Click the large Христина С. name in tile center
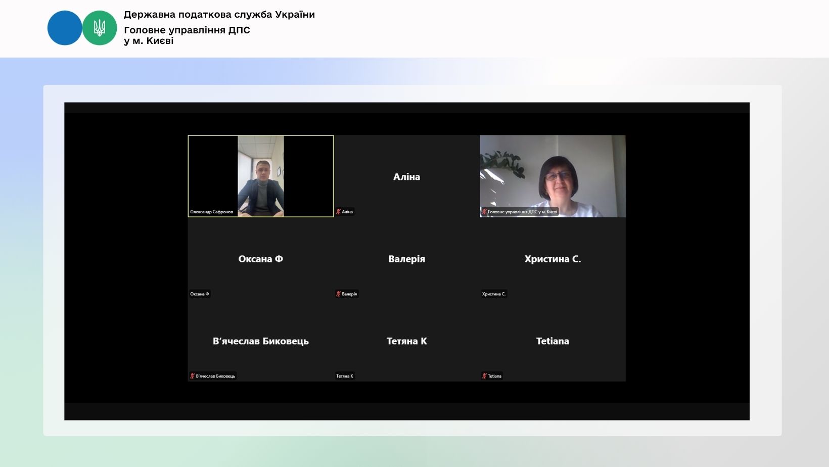The image size is (829, 467). pyautogui.click(x=552, y=259)
